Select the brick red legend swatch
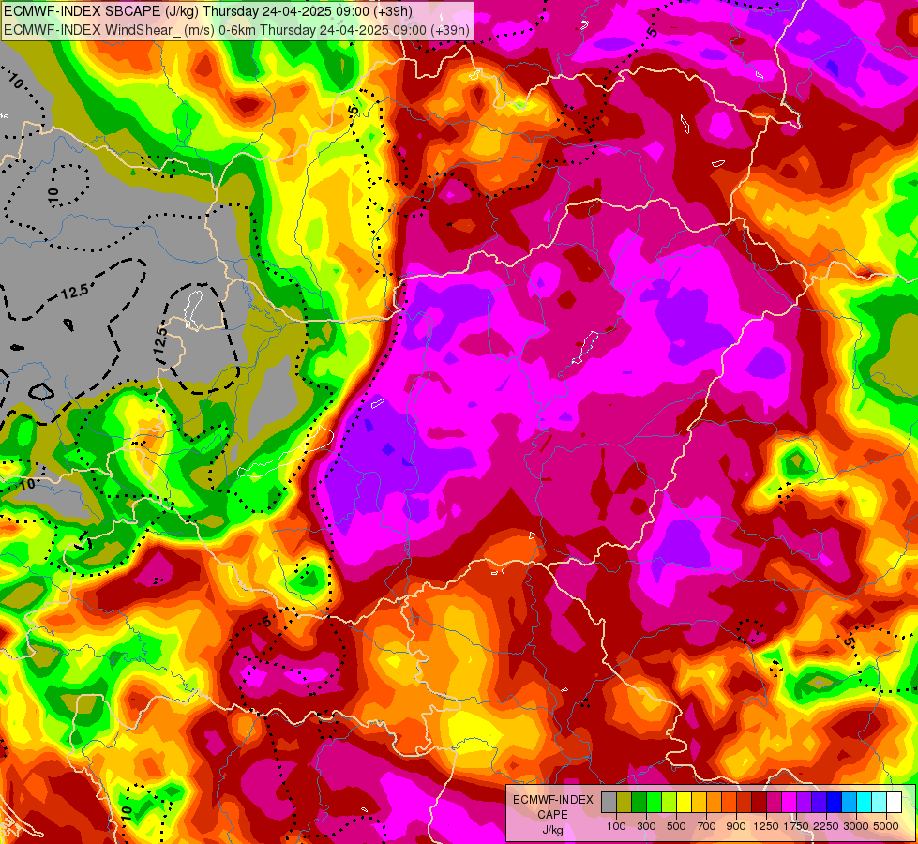 [745, 803]
